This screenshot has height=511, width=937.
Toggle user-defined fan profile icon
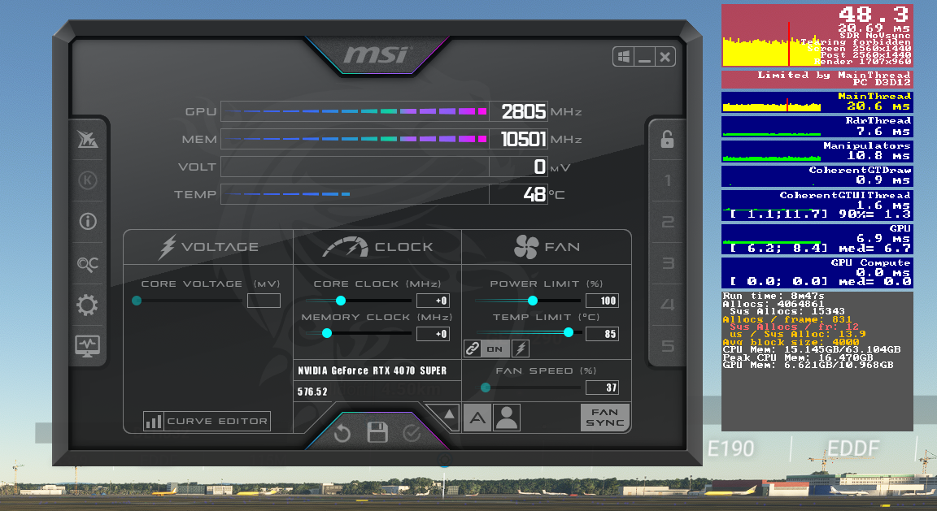tap(507, 418)
